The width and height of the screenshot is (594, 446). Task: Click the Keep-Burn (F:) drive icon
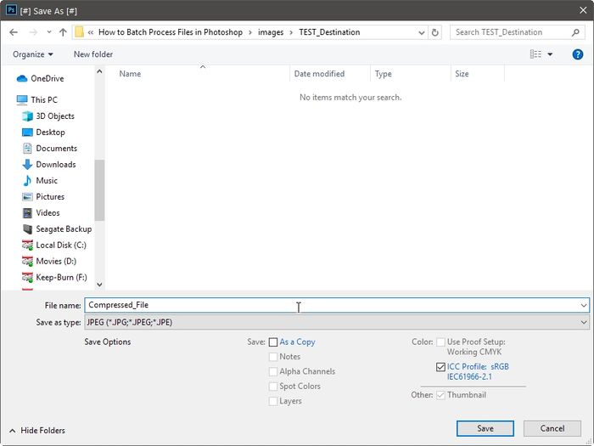click(27, 277)
